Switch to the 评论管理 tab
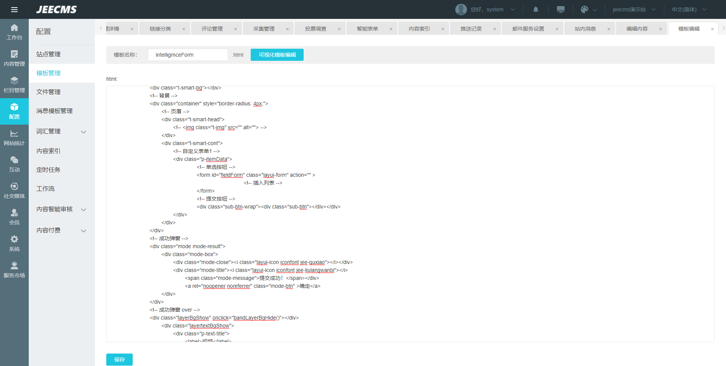726x366 pixels. point(212,29)
